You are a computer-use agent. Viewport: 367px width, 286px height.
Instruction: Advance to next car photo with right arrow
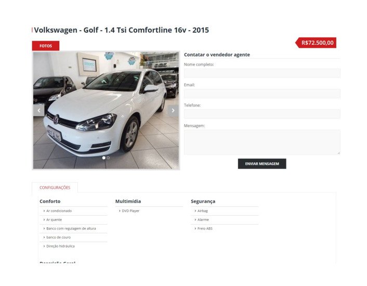coord(173,110)
